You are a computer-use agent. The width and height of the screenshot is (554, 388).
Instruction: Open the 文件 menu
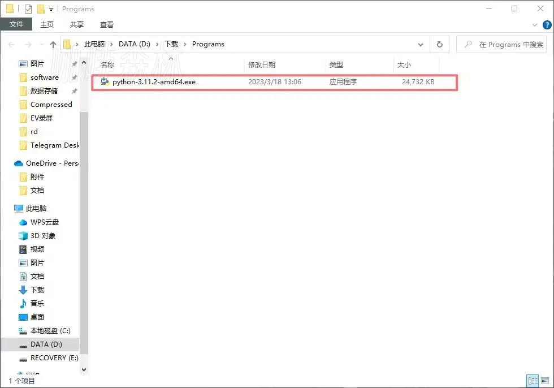(x=16, y=24)
